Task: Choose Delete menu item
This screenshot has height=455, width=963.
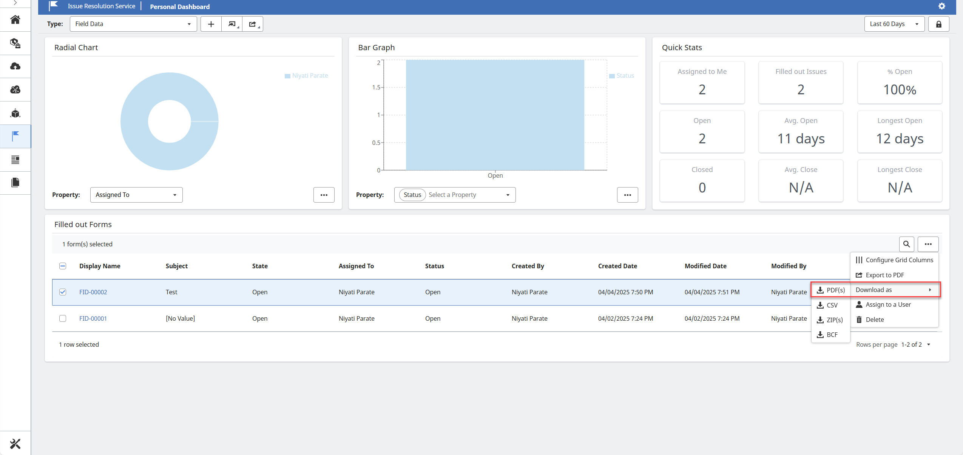Action: pos(894,320)
